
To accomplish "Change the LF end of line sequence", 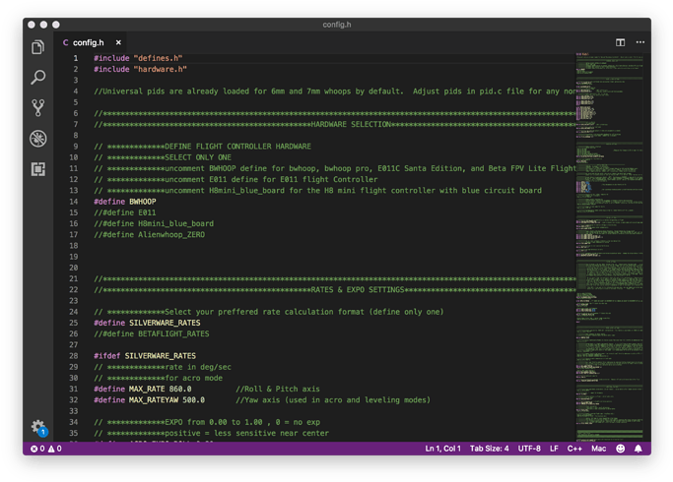I will tap(554, 449).
